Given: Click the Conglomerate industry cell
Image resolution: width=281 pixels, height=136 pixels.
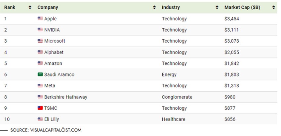Looking at the screenshot, I should pyautogui.click(x=177, y=97).
